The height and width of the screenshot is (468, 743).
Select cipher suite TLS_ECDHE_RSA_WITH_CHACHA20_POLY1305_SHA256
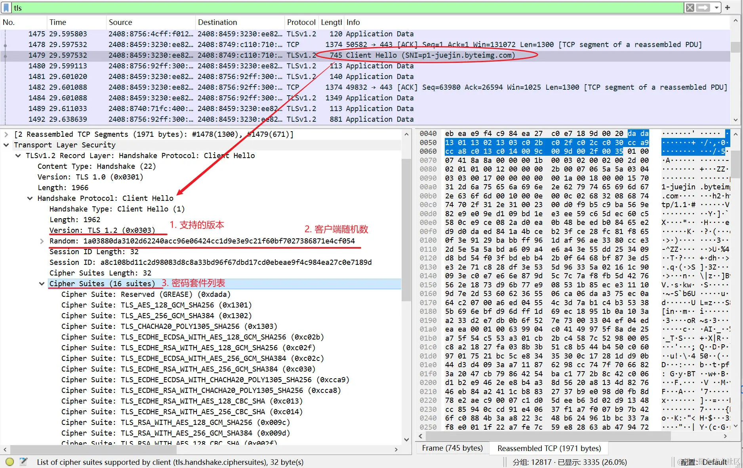click(x=201, y=391)
